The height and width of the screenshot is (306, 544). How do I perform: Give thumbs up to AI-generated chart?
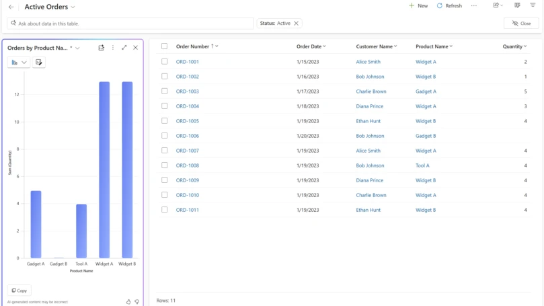click(128, 302)
